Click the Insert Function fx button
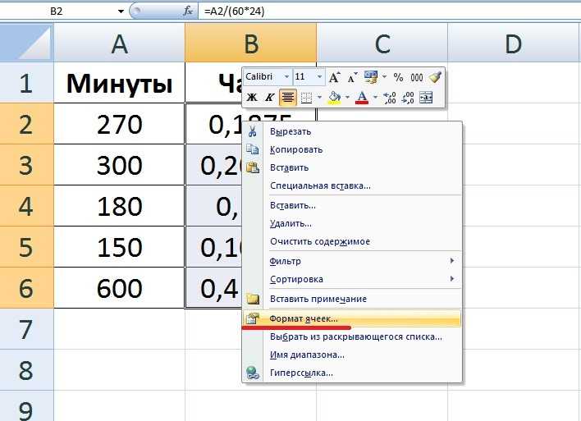Screen dimensions: 581x421 [x=188, y=11]
